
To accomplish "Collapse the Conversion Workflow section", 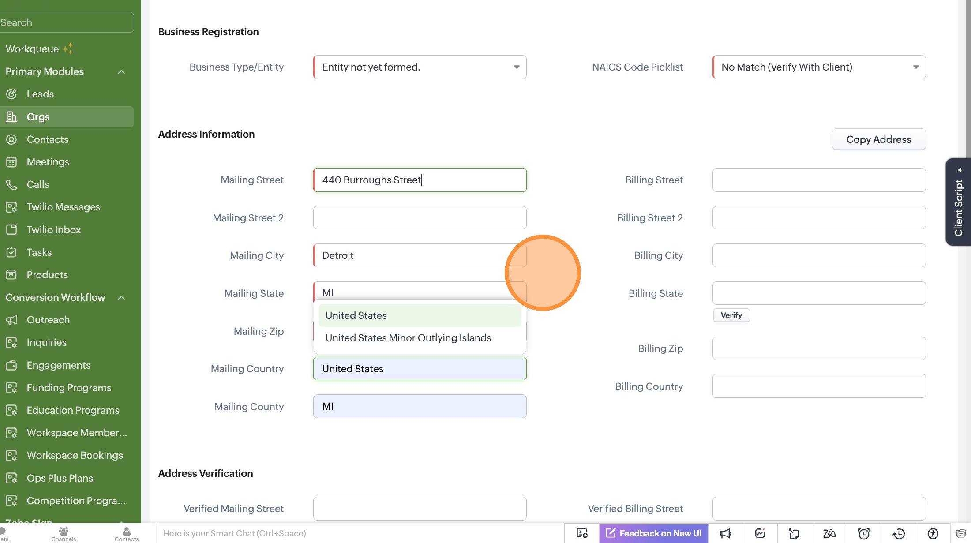I will click(121, 297).
